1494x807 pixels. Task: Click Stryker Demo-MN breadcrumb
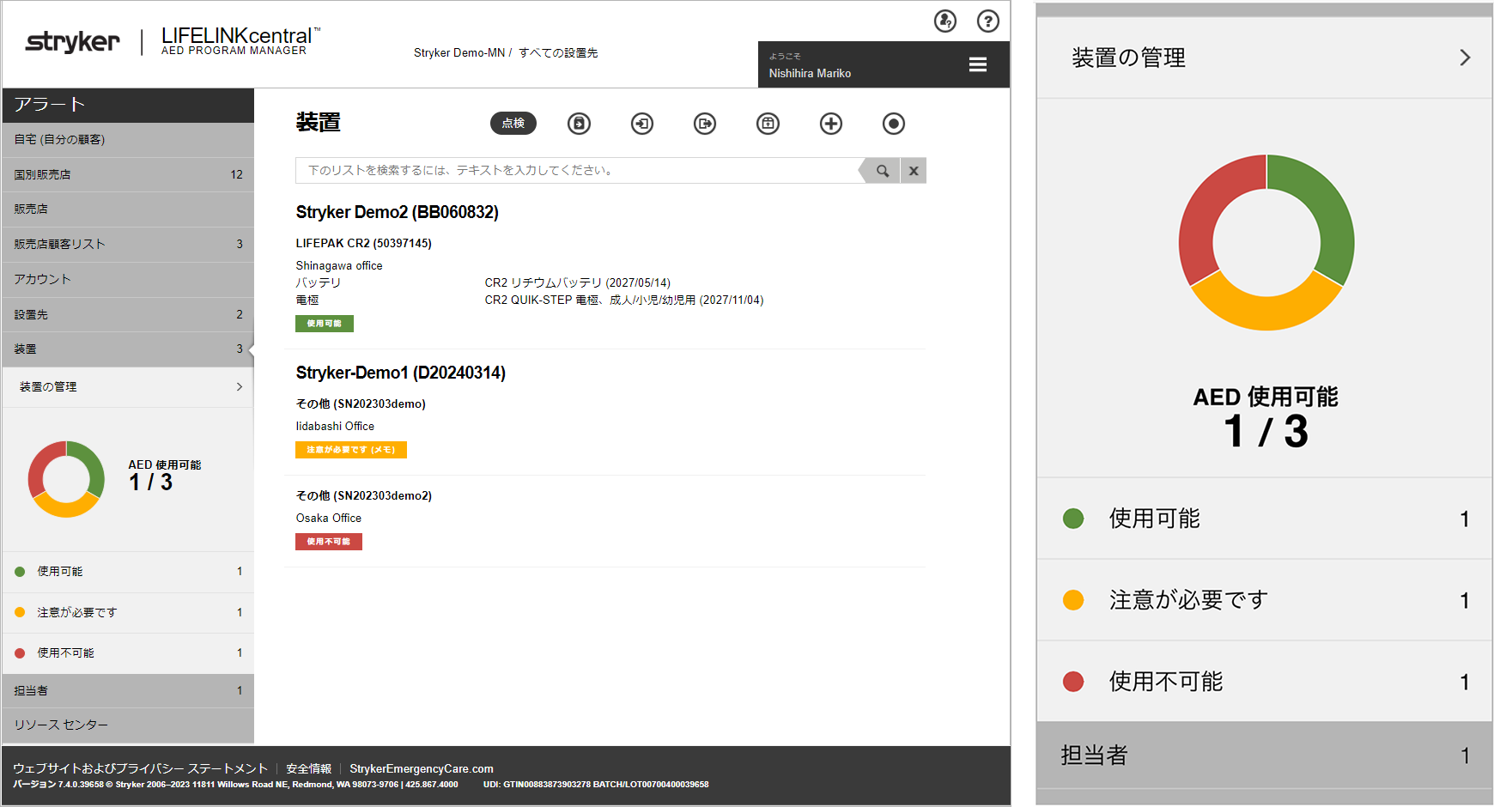pyautogui.click(x=459, y=53)
